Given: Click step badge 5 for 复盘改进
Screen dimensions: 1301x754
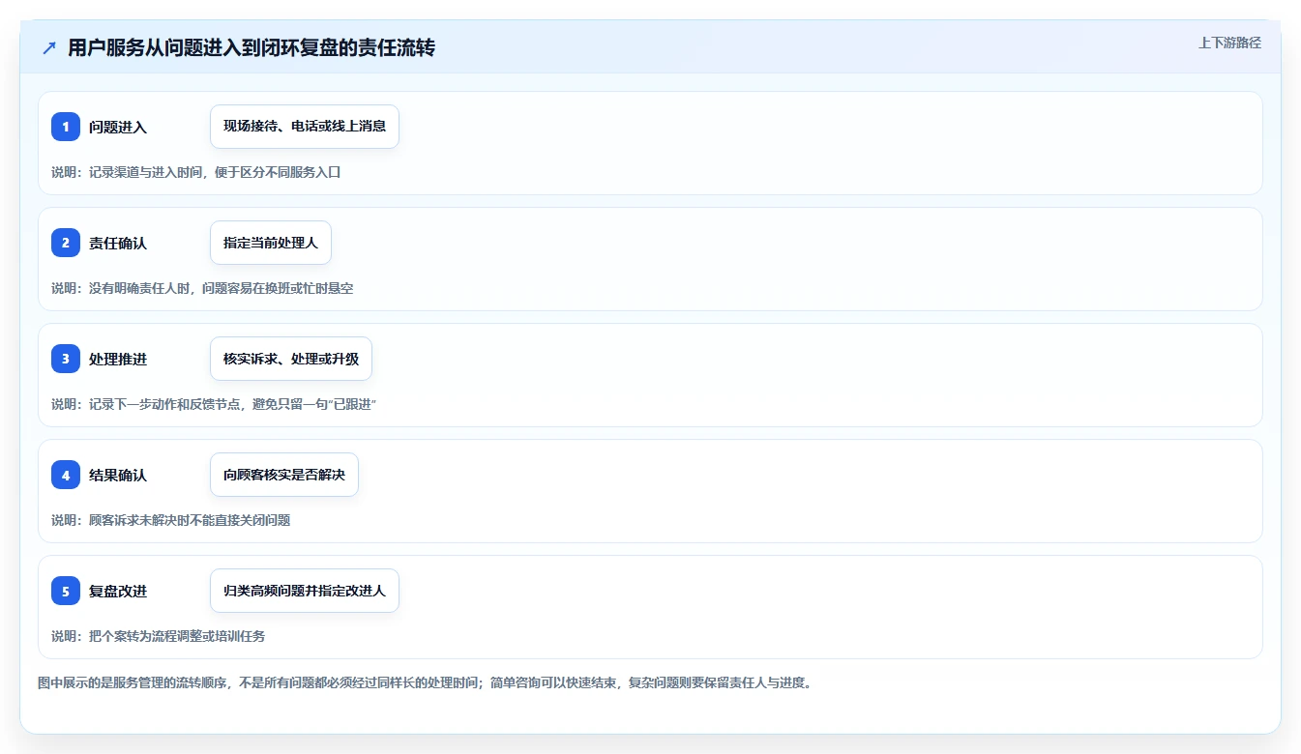Looking at the screenshot, I should (66, 591).
